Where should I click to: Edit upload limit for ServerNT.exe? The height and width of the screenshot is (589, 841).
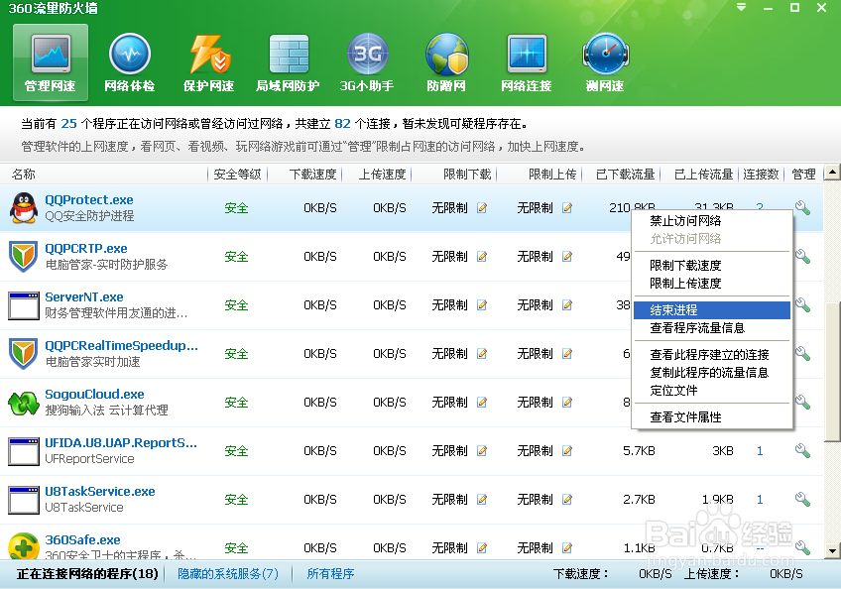567,304
